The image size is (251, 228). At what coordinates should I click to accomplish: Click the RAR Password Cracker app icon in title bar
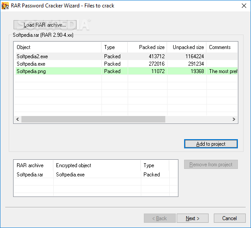(5, 6)
